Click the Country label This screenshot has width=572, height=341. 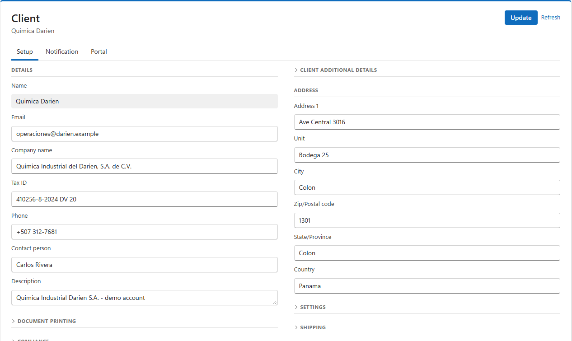coord(305,270)
